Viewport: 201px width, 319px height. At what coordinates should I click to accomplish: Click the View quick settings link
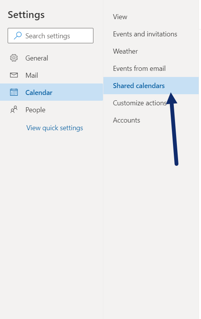55,128
